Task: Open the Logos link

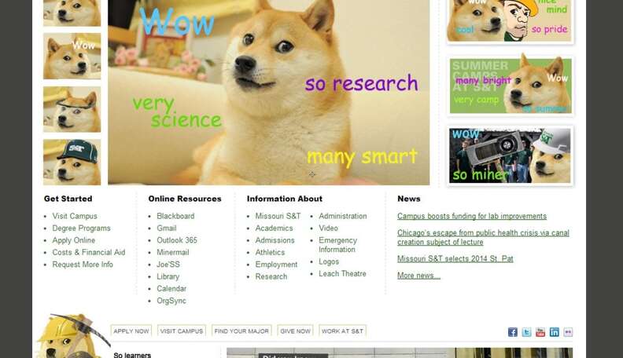Action: (x=329, y=261)
